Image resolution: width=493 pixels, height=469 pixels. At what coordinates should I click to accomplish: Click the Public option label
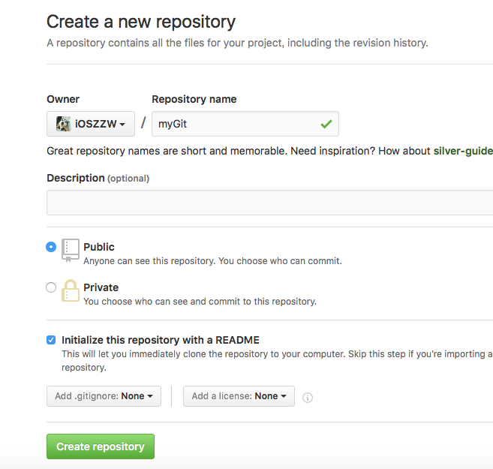click(x=99, y=247)
